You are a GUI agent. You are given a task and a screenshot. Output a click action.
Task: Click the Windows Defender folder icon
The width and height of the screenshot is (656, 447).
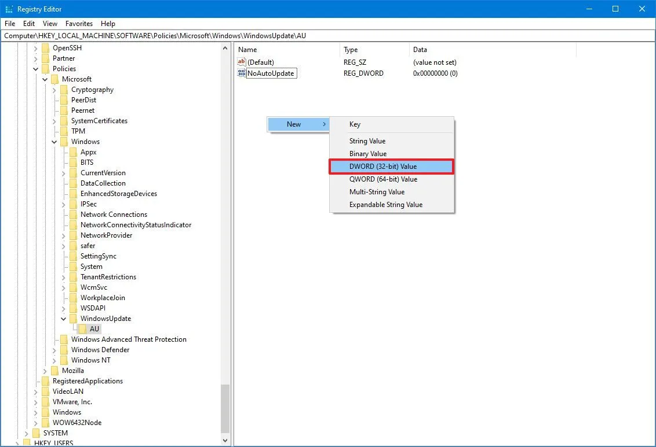point(64,349)
